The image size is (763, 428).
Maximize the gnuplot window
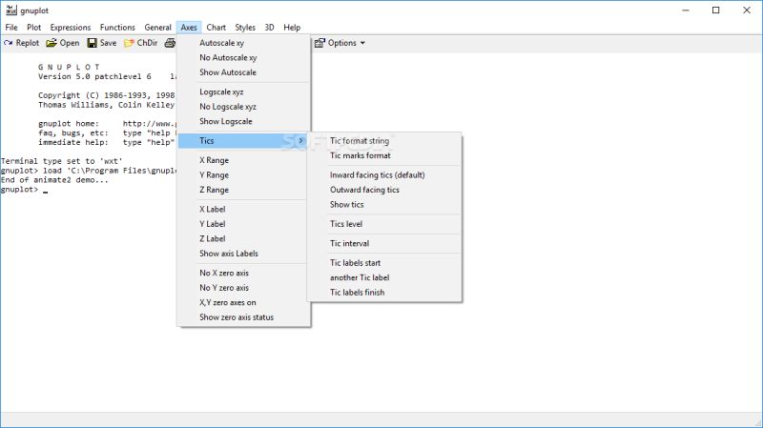(x=716, y=10)
